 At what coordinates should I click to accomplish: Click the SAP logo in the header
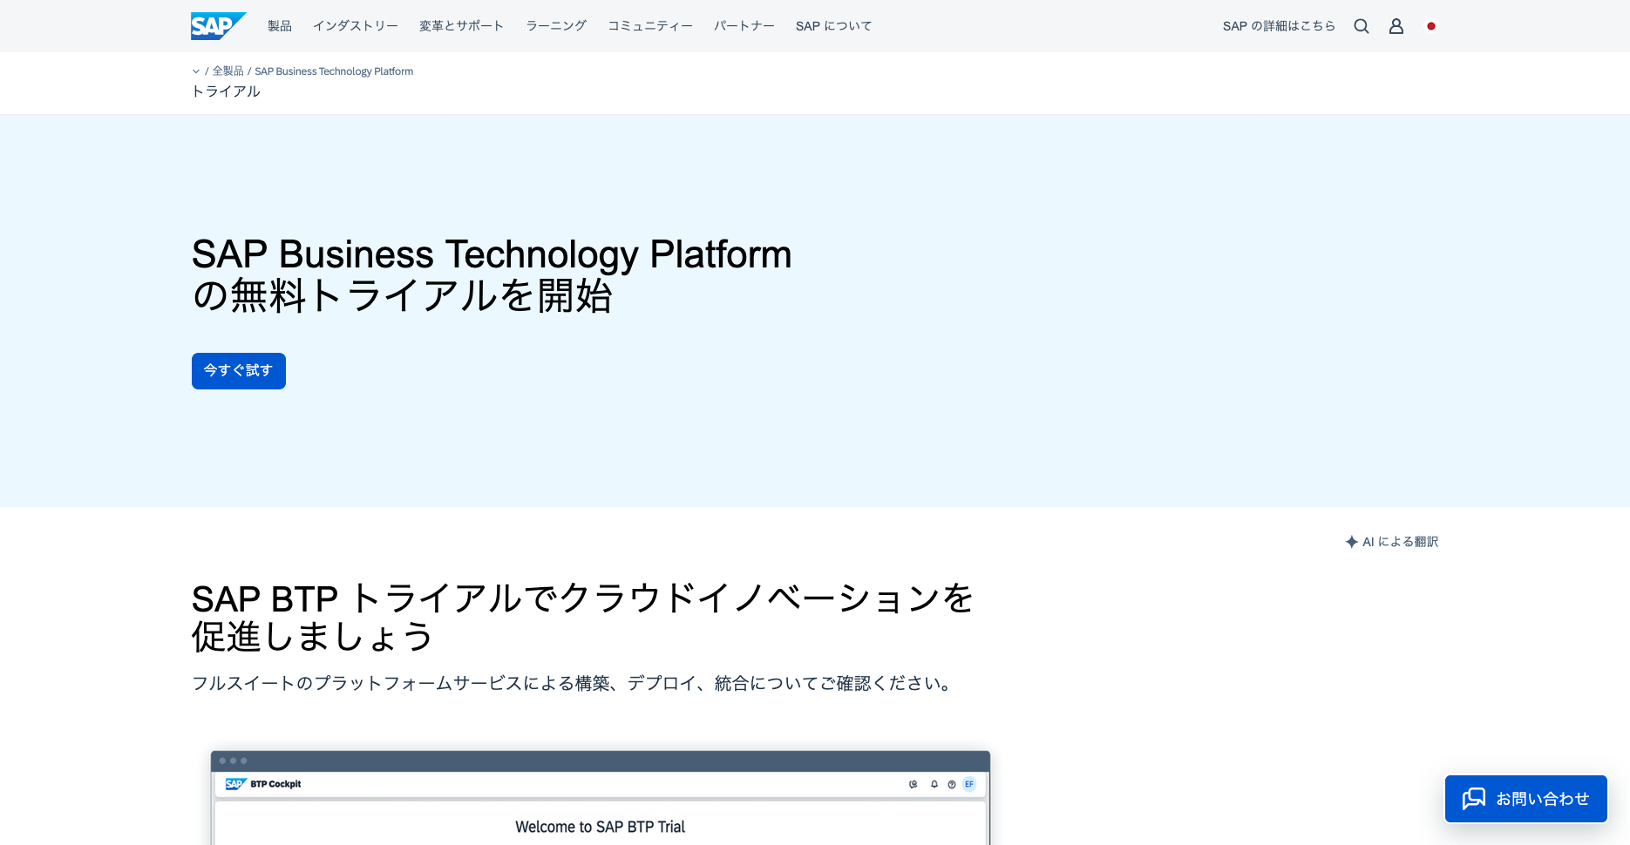coord(218,26)
